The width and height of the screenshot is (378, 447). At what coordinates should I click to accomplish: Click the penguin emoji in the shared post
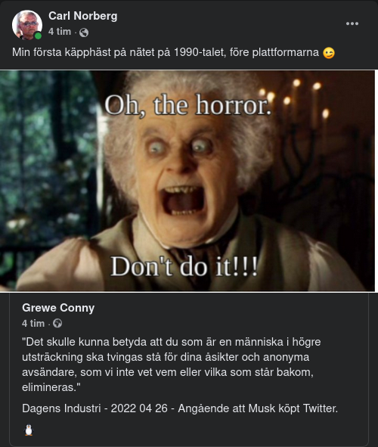pyautogui.click(x=29, y=430)
